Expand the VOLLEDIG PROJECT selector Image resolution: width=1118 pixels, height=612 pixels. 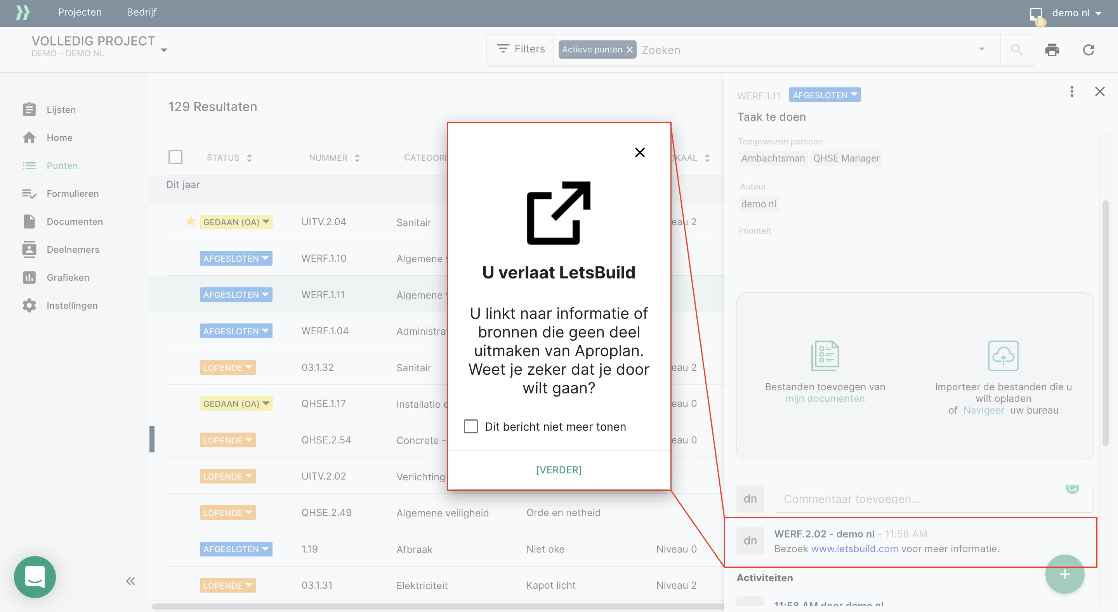click(x=164, y=50)
